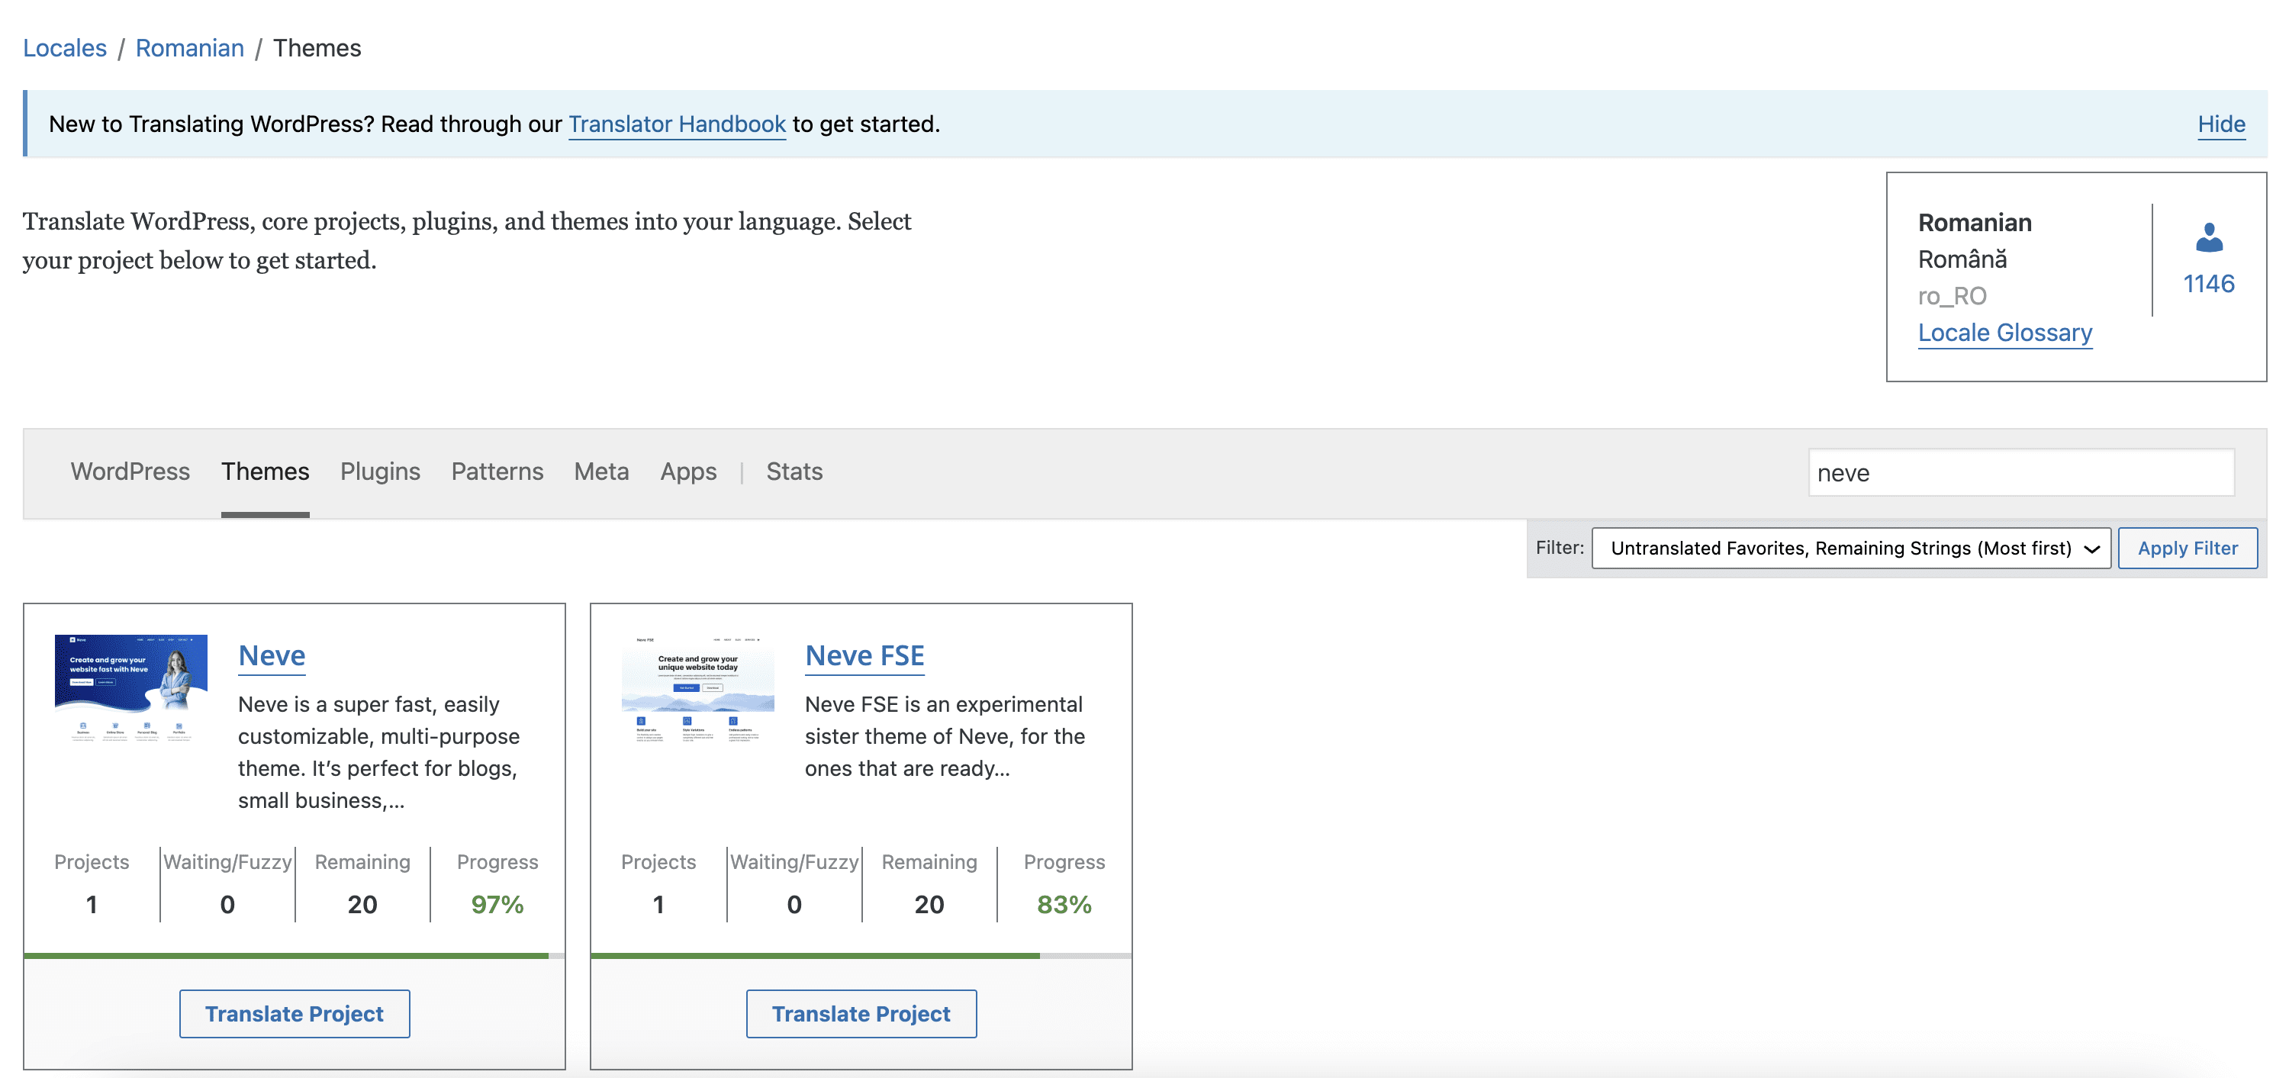Hide the Translator Handbook notice
This screenshot has width=2289, height=1078.
[x=2220, y=124]
